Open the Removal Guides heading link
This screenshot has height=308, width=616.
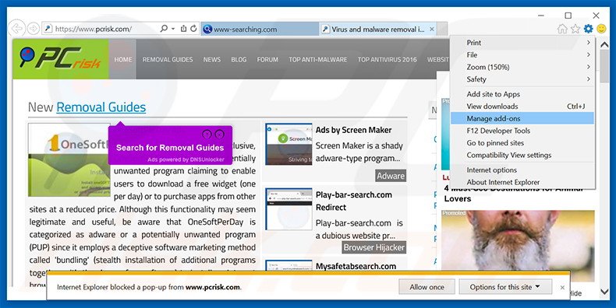pos(101,107)
